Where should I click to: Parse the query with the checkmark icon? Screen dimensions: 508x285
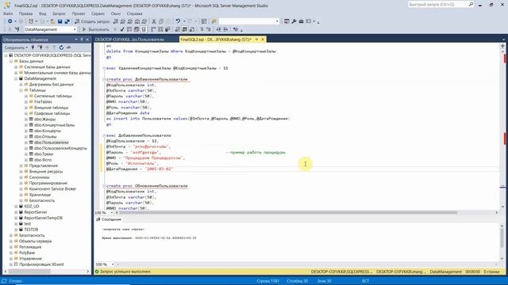(x=121, y=29)
